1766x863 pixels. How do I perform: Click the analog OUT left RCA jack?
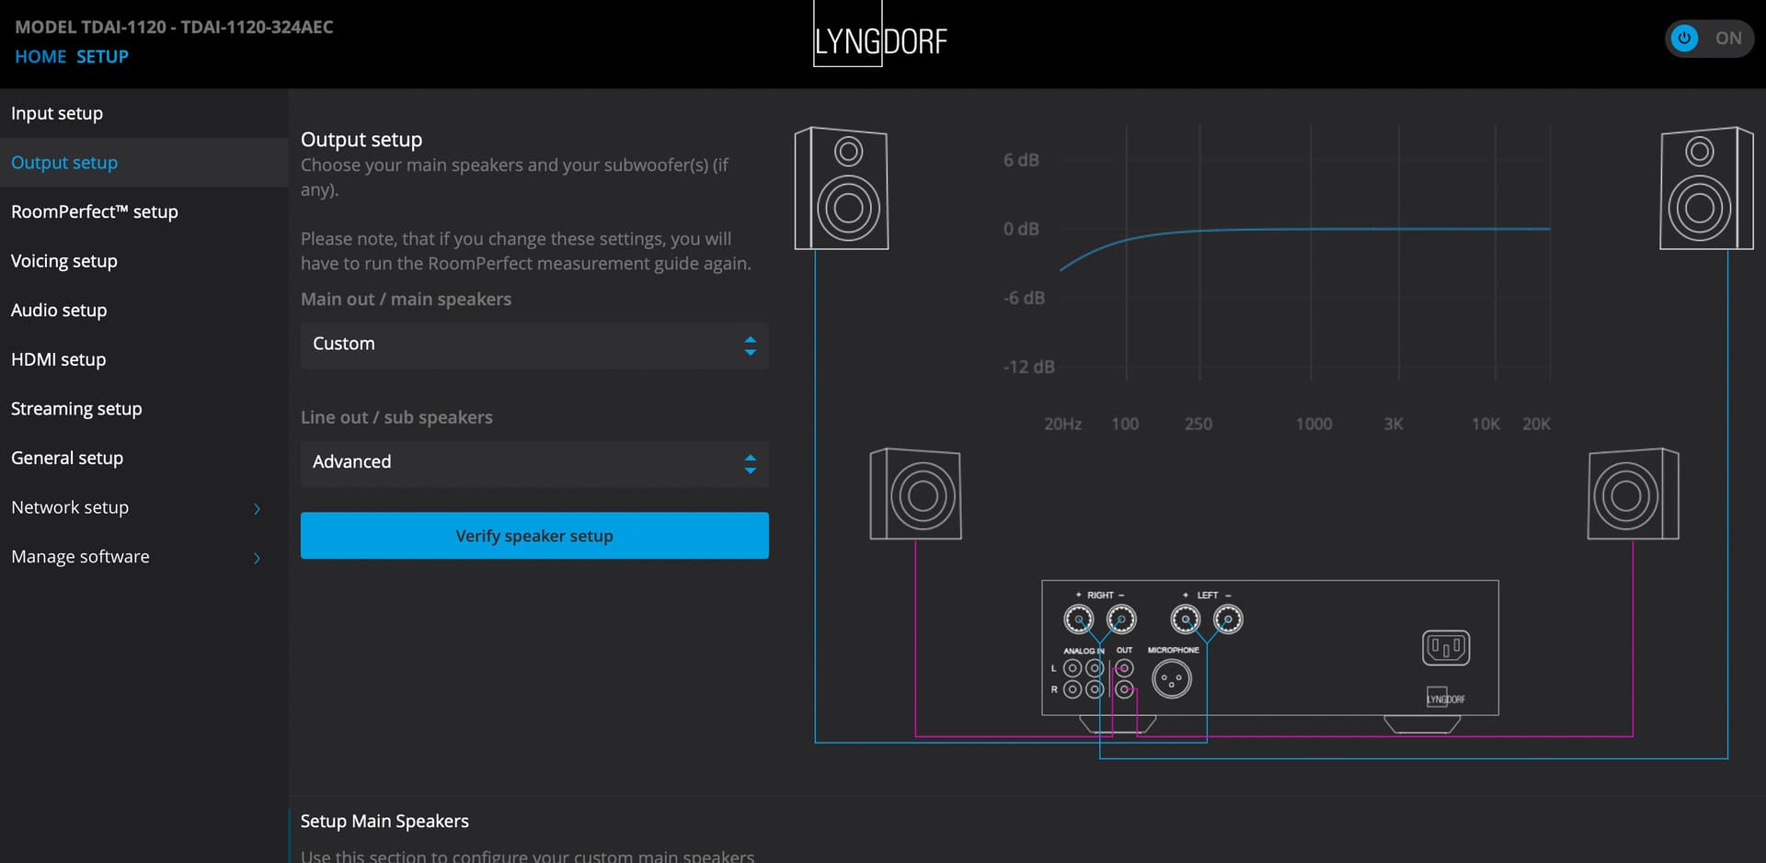tap(1124, 668)
